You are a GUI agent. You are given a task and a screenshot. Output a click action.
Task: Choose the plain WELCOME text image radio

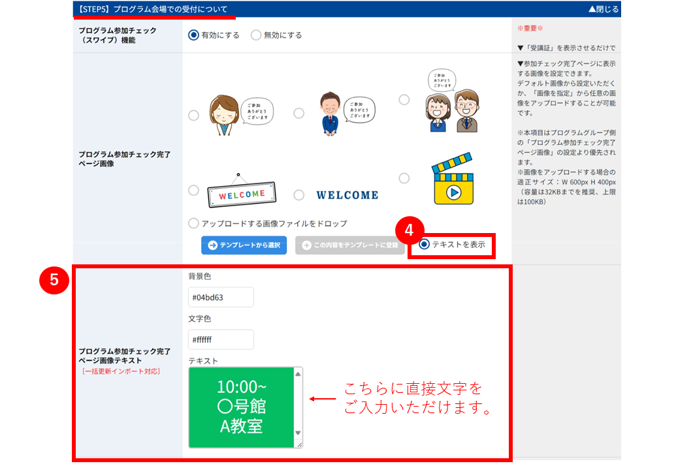tap(298, 195)
